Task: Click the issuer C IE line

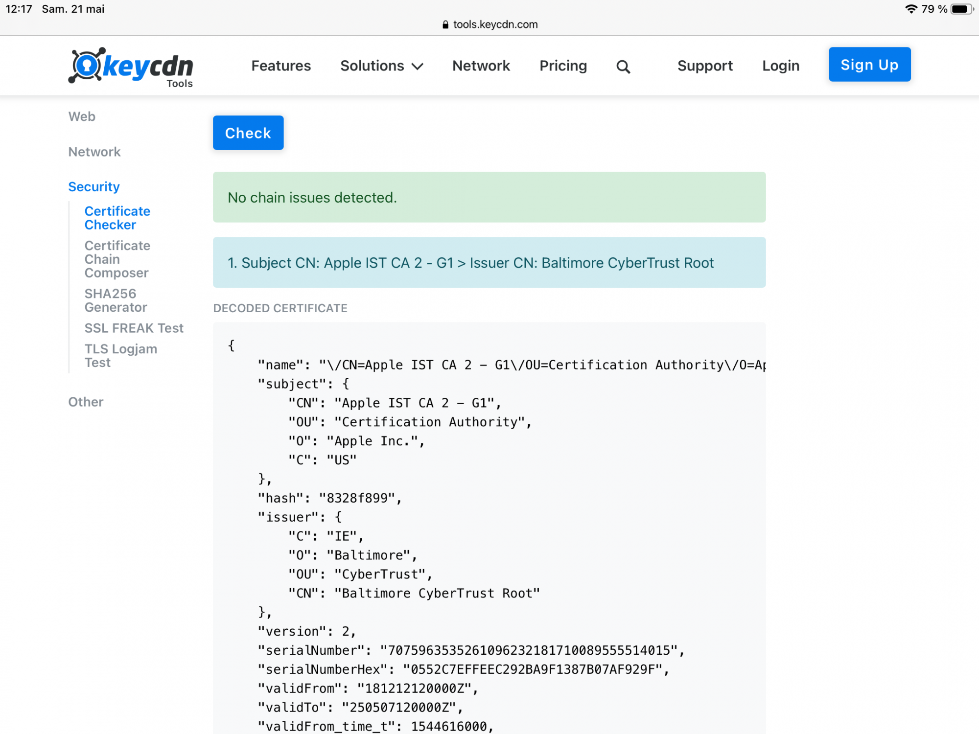Action: coord(326,536)
